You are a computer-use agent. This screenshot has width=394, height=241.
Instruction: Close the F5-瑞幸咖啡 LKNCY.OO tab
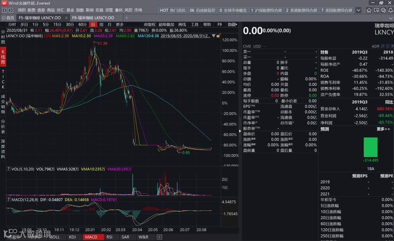pyautogui.click(x=66, y=18)
